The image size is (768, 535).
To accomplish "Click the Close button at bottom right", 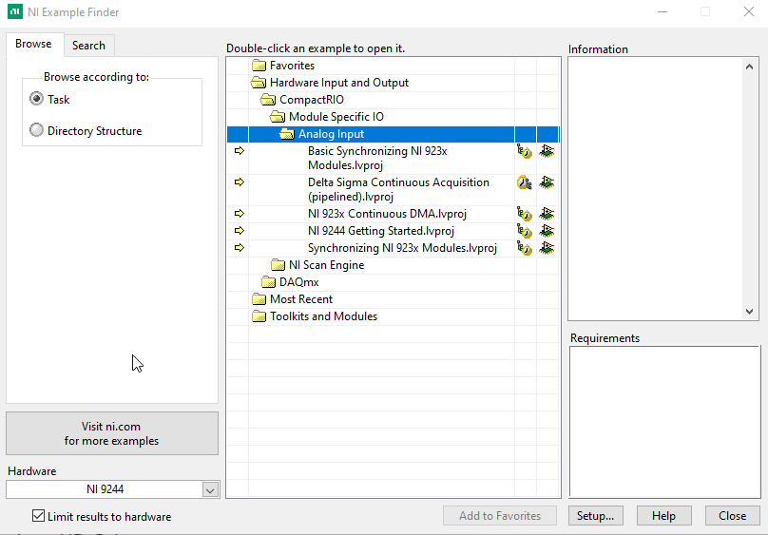I will tap(733, 516).
